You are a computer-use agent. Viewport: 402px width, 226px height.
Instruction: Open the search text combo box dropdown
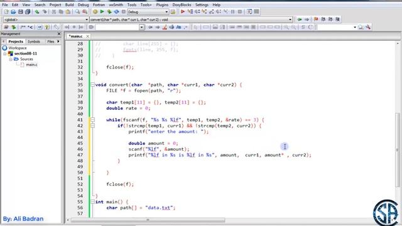point(141,27)
